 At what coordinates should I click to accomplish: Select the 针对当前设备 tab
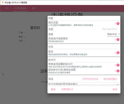click(20, 8)
